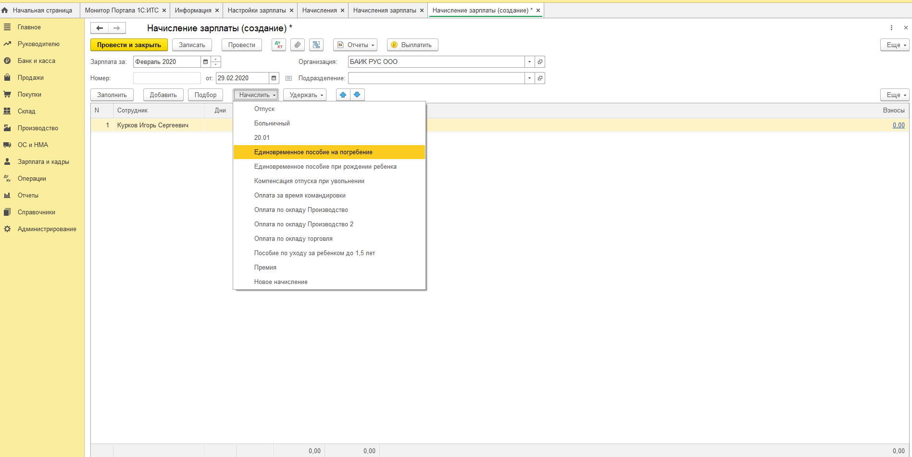Click the back navigation arrow
Screen dimensions: 912x457
[100, 28]
